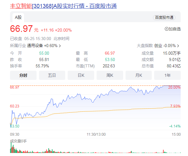Image resolution: width=188 pixels, height=156 pixels.
Task: Switch to the 分时 chart tab
Action: (x=23, y=75)
